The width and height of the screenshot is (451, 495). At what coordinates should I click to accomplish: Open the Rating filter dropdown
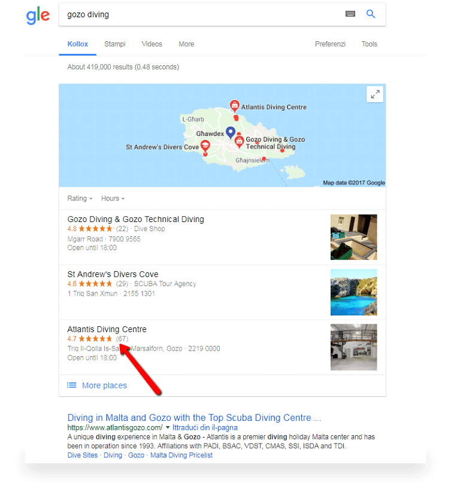[x=80, y=198]
